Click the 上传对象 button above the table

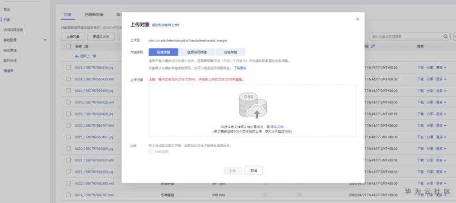pos(73,36)
